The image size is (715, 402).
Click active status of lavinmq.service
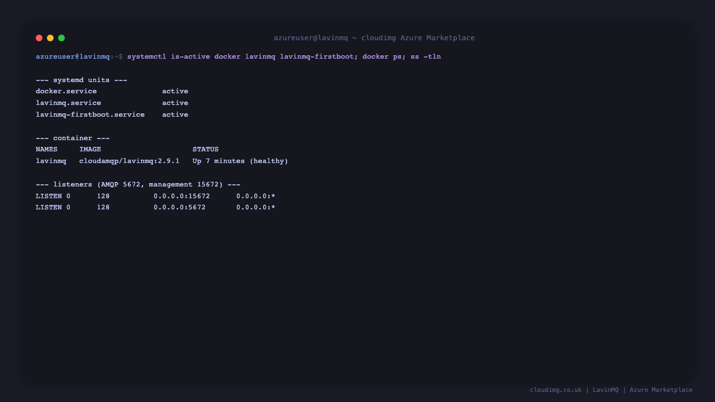pyautogui.click(x=175, y=103)
